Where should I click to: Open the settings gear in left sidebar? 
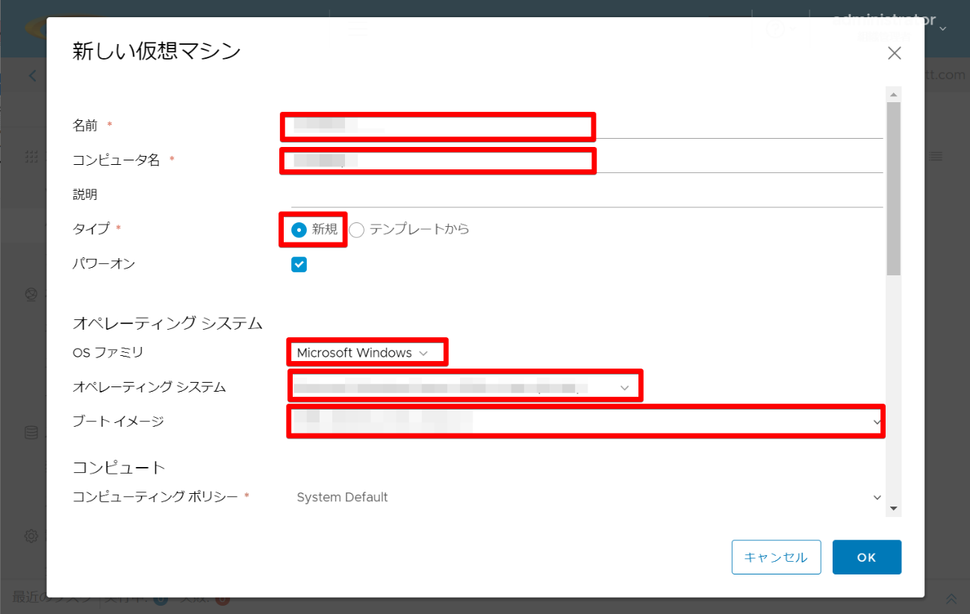[x=31, y=536]
